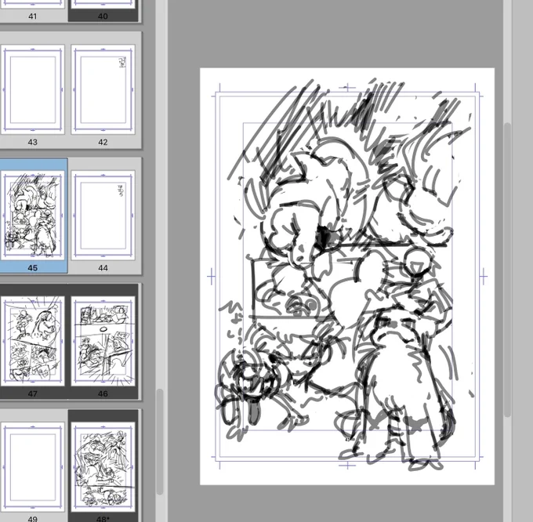Click the page label "43"

tap(33, 142)
